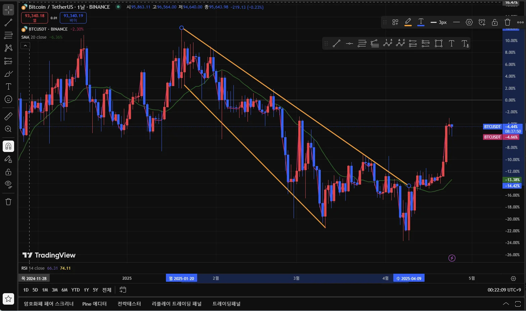Open the Fibonacci retracement tool in sidebar
526x311 pixels.
(8, 35)
